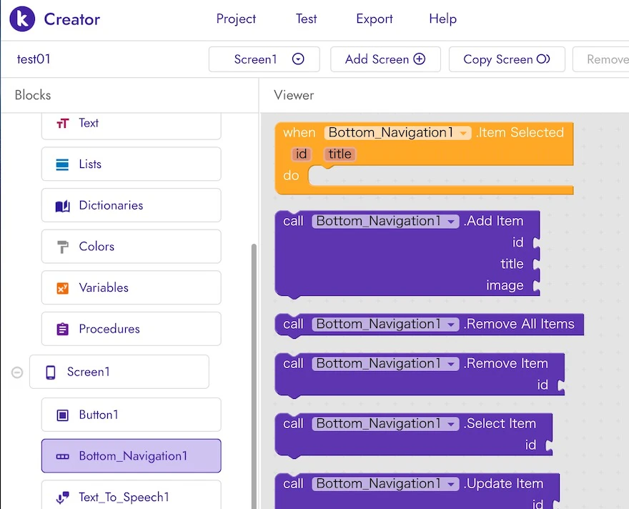Click the Remove screen button
The image size is (629, 509).
click(601, 59)
